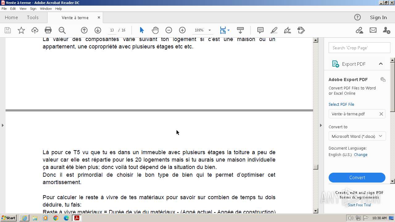Collapse the Export PDF section chevron

(381, 64)
